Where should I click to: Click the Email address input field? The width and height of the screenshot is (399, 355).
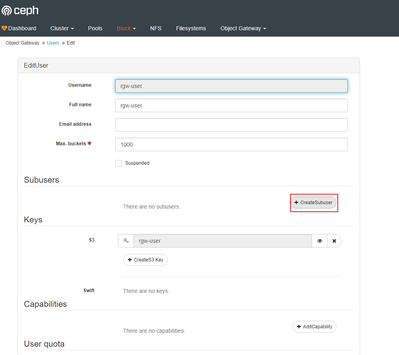coord(231,125)
